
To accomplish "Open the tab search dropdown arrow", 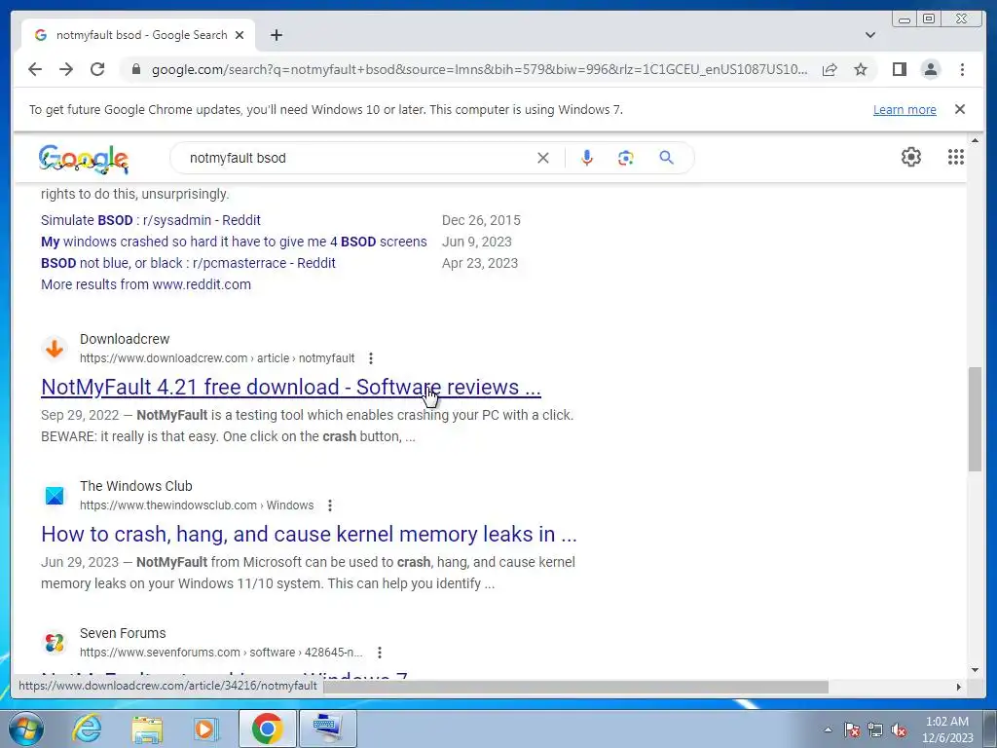I will (870, 35).
